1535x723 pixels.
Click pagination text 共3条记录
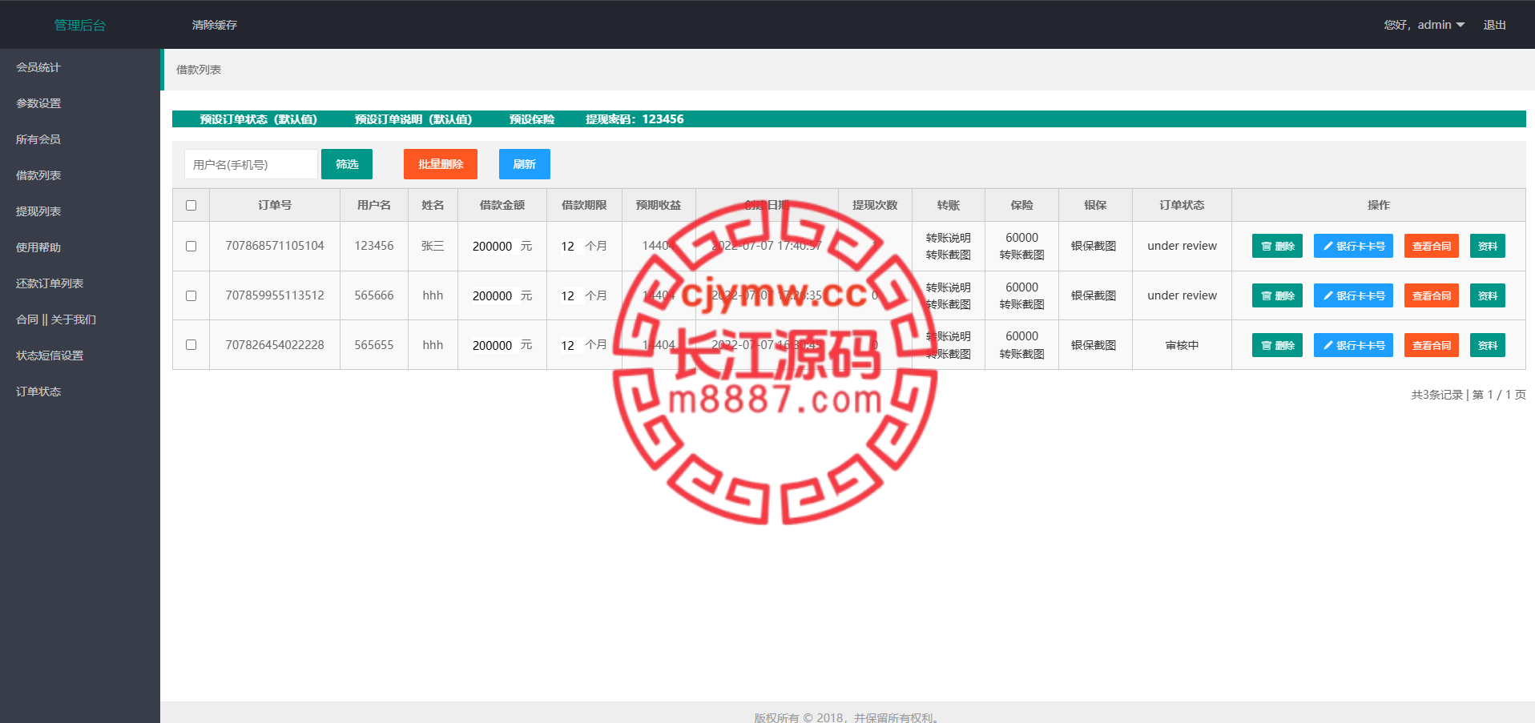point(1437,395)
